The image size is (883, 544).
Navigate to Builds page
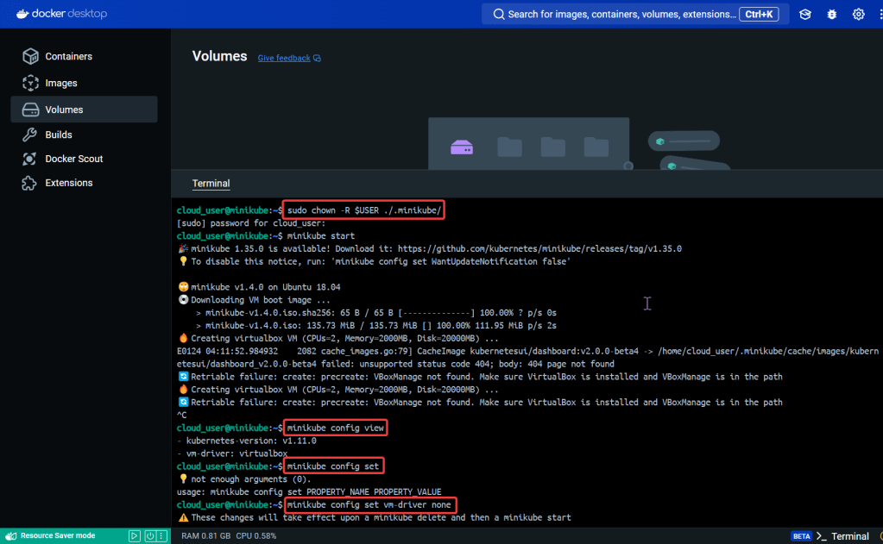click(59, 134)
